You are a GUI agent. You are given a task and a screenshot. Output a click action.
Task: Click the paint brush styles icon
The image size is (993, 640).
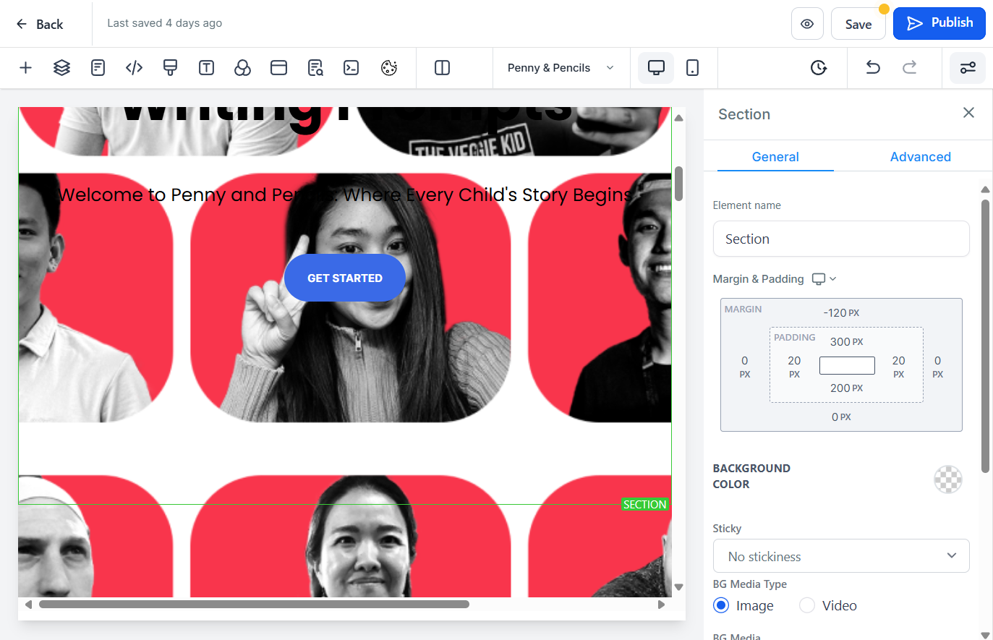[x=170, y=68]
